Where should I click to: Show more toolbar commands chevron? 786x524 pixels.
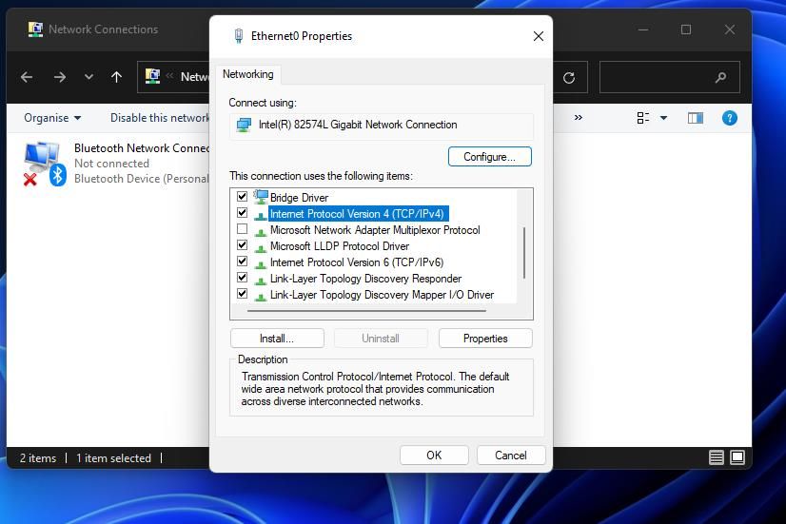tap(578, 117)
